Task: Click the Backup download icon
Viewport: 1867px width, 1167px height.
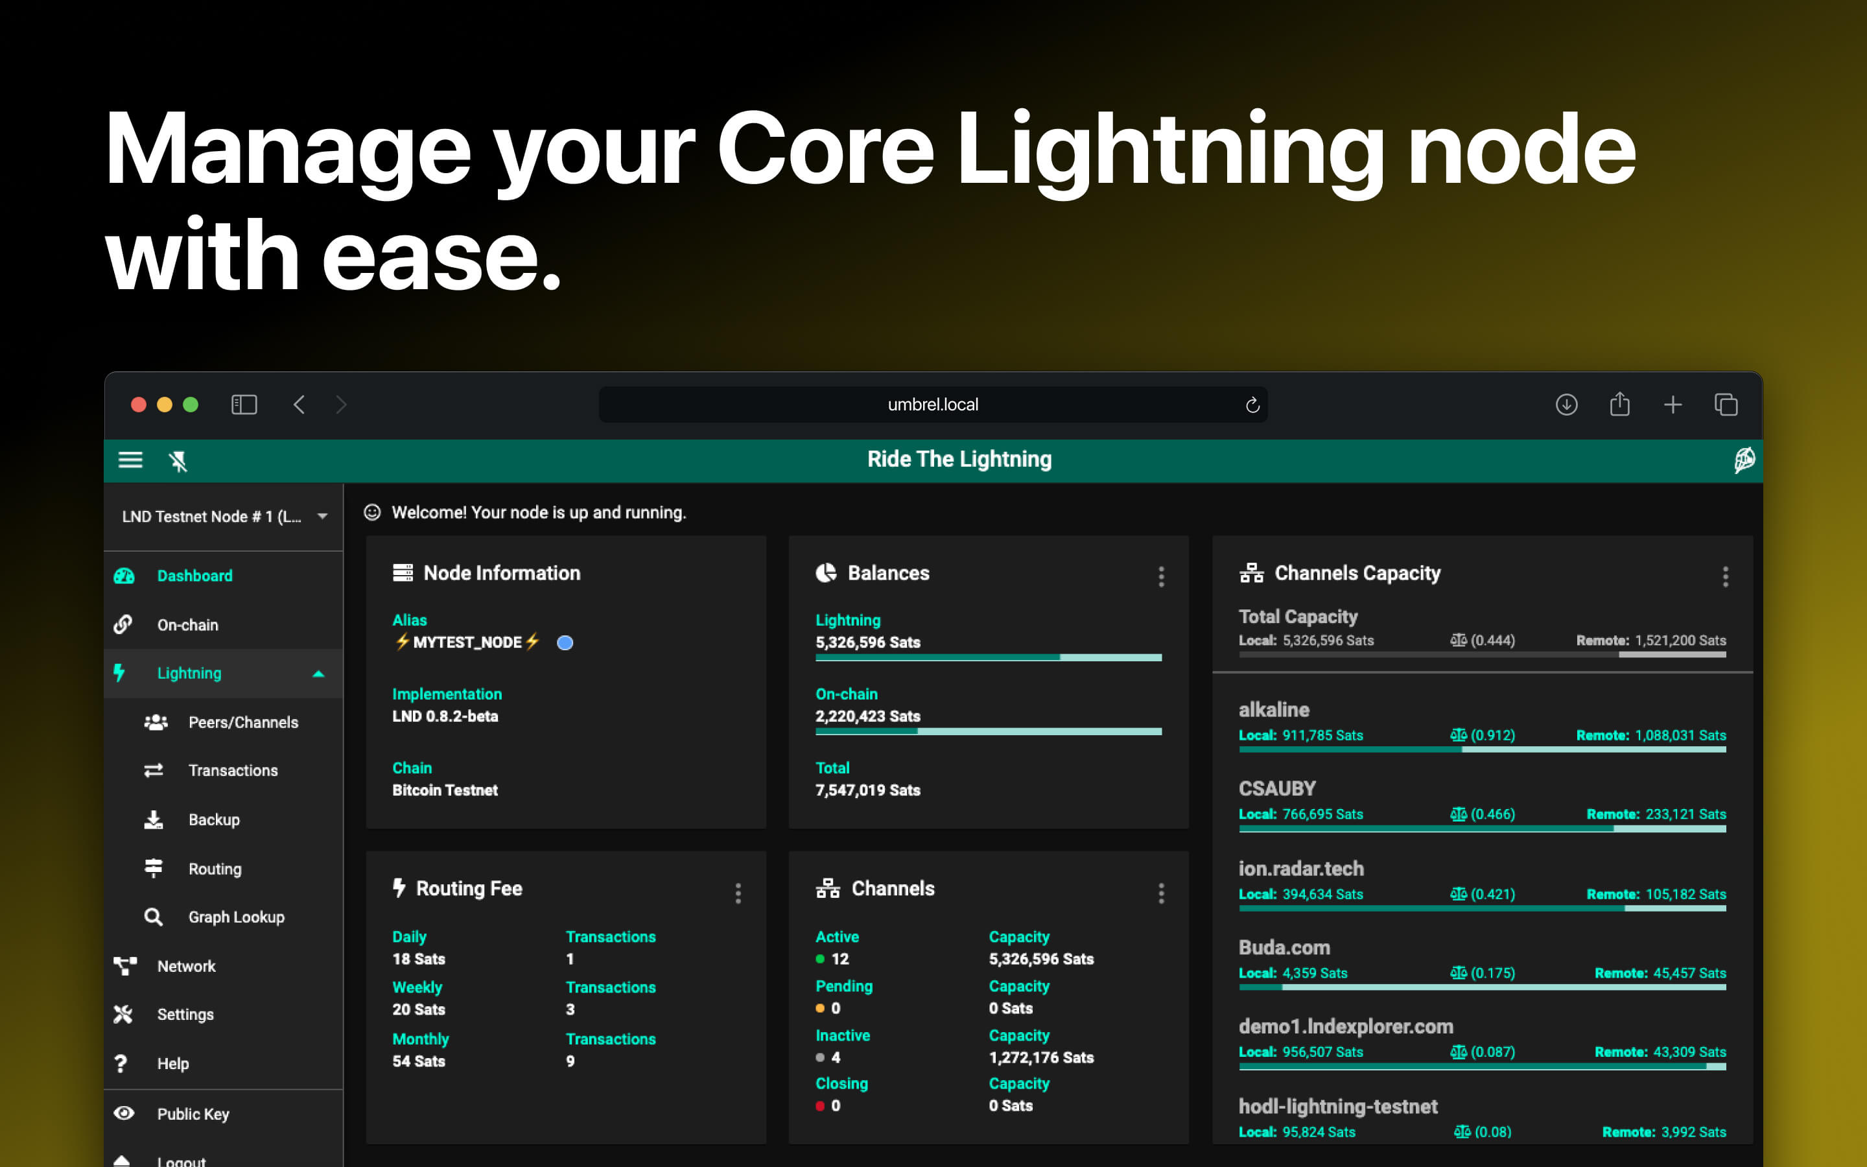Action: [x=154, y=819]
